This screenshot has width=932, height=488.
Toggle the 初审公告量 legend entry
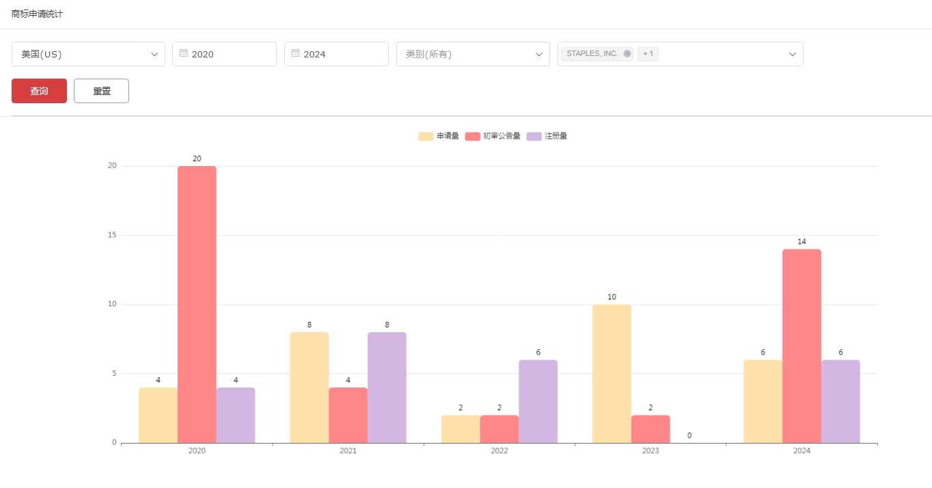(x=493, y=136)
